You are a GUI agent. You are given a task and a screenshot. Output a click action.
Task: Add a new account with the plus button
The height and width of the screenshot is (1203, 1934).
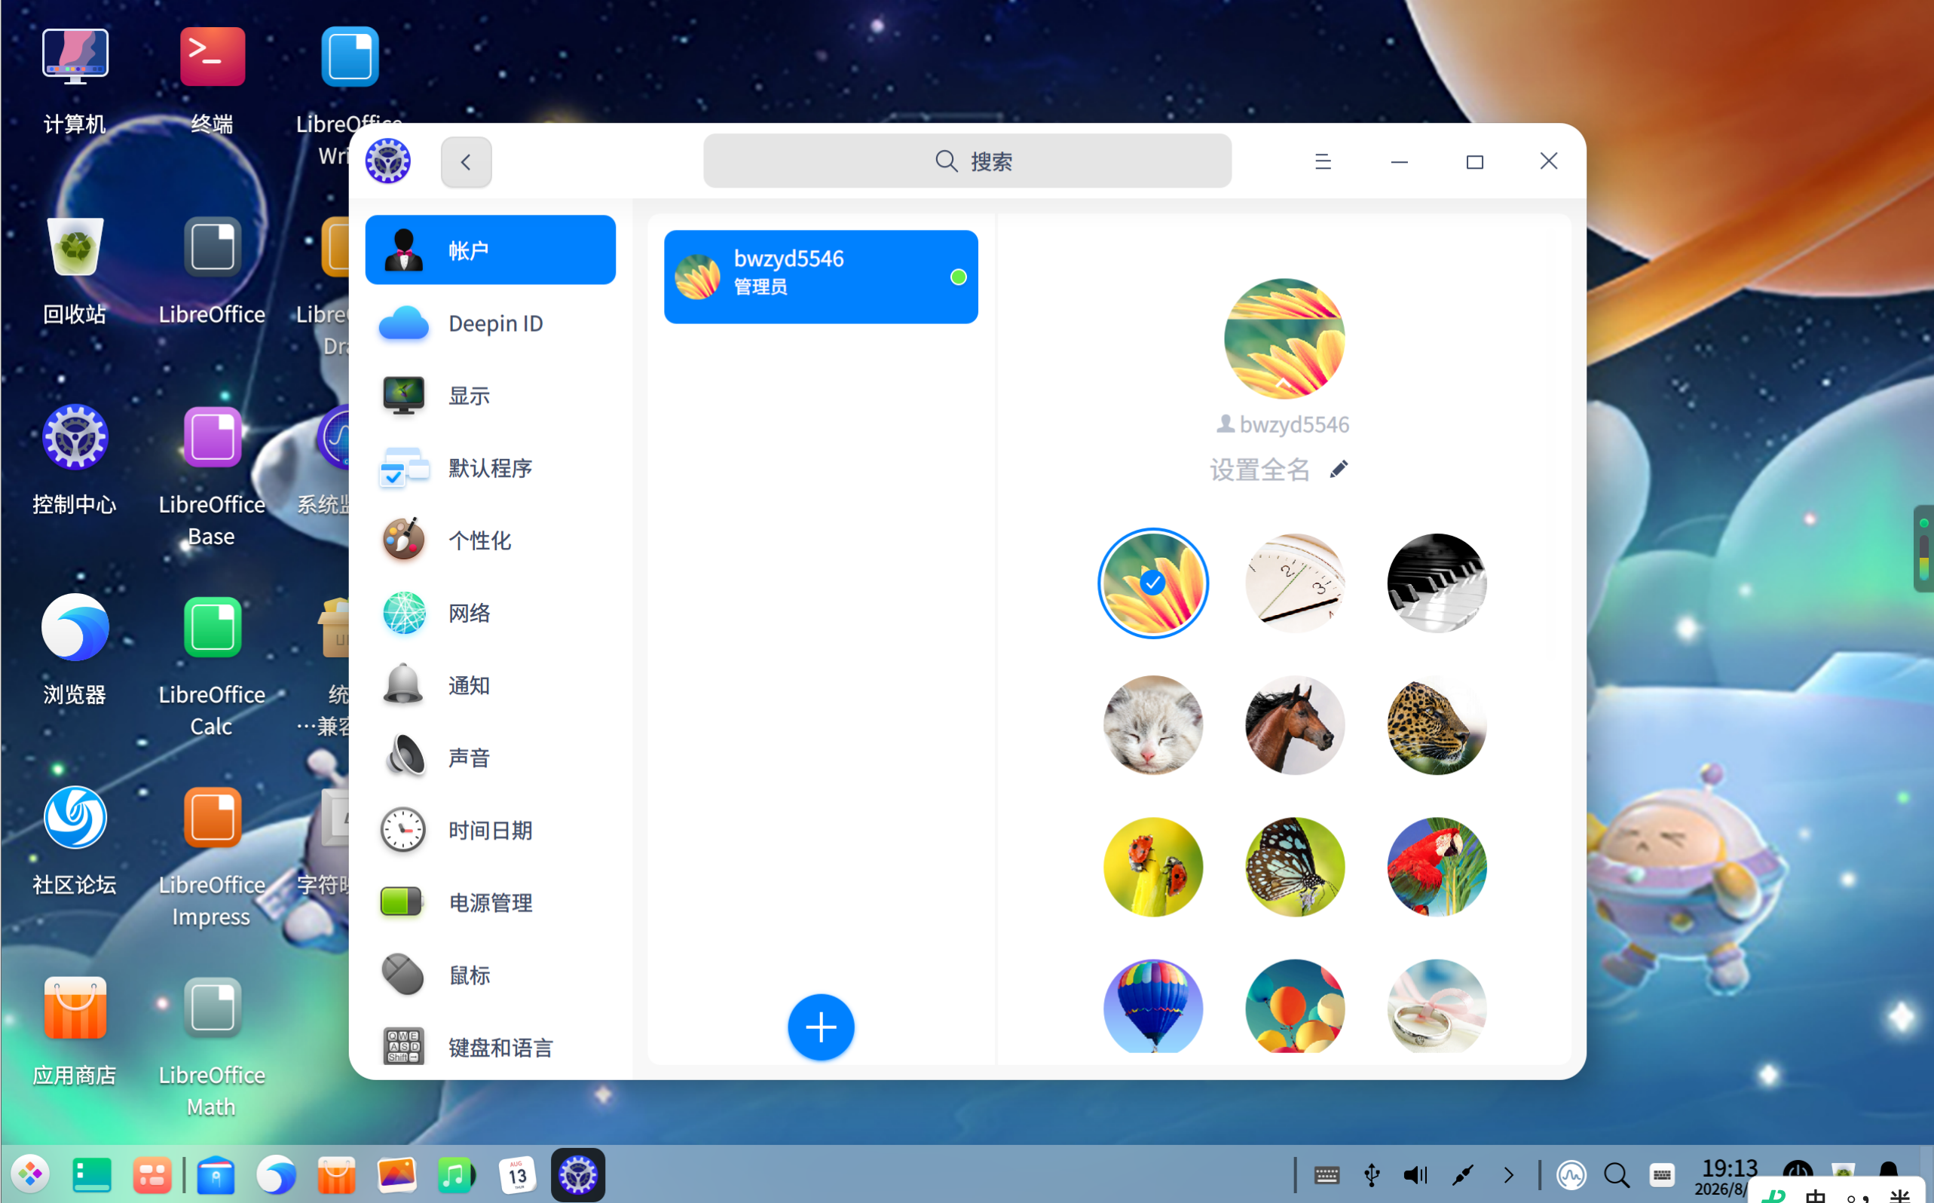(821, 1027)
